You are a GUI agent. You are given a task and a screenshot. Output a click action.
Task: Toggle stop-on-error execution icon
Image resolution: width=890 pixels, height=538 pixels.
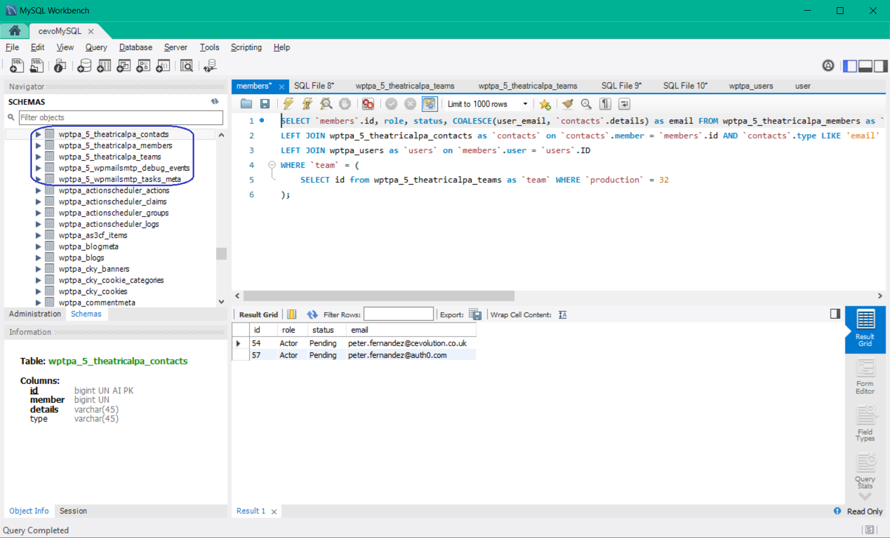pos(368,104)
